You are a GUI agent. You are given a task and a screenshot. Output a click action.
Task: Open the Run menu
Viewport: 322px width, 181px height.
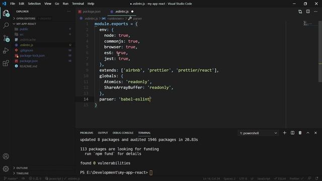coord(65,4)
